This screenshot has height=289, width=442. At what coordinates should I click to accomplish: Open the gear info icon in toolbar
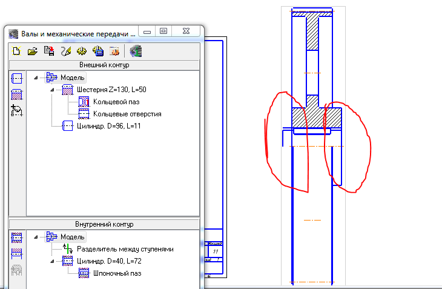pos(136,51)
